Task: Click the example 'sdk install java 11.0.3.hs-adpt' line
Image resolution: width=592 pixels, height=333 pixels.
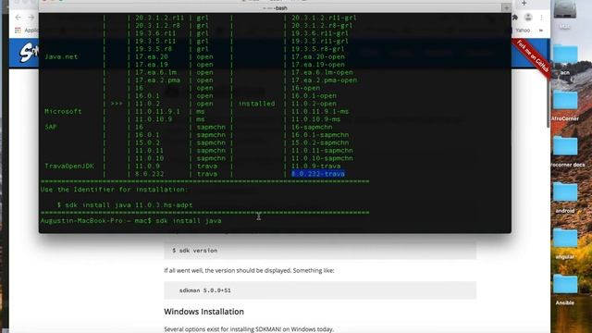Action: [125, 205]
